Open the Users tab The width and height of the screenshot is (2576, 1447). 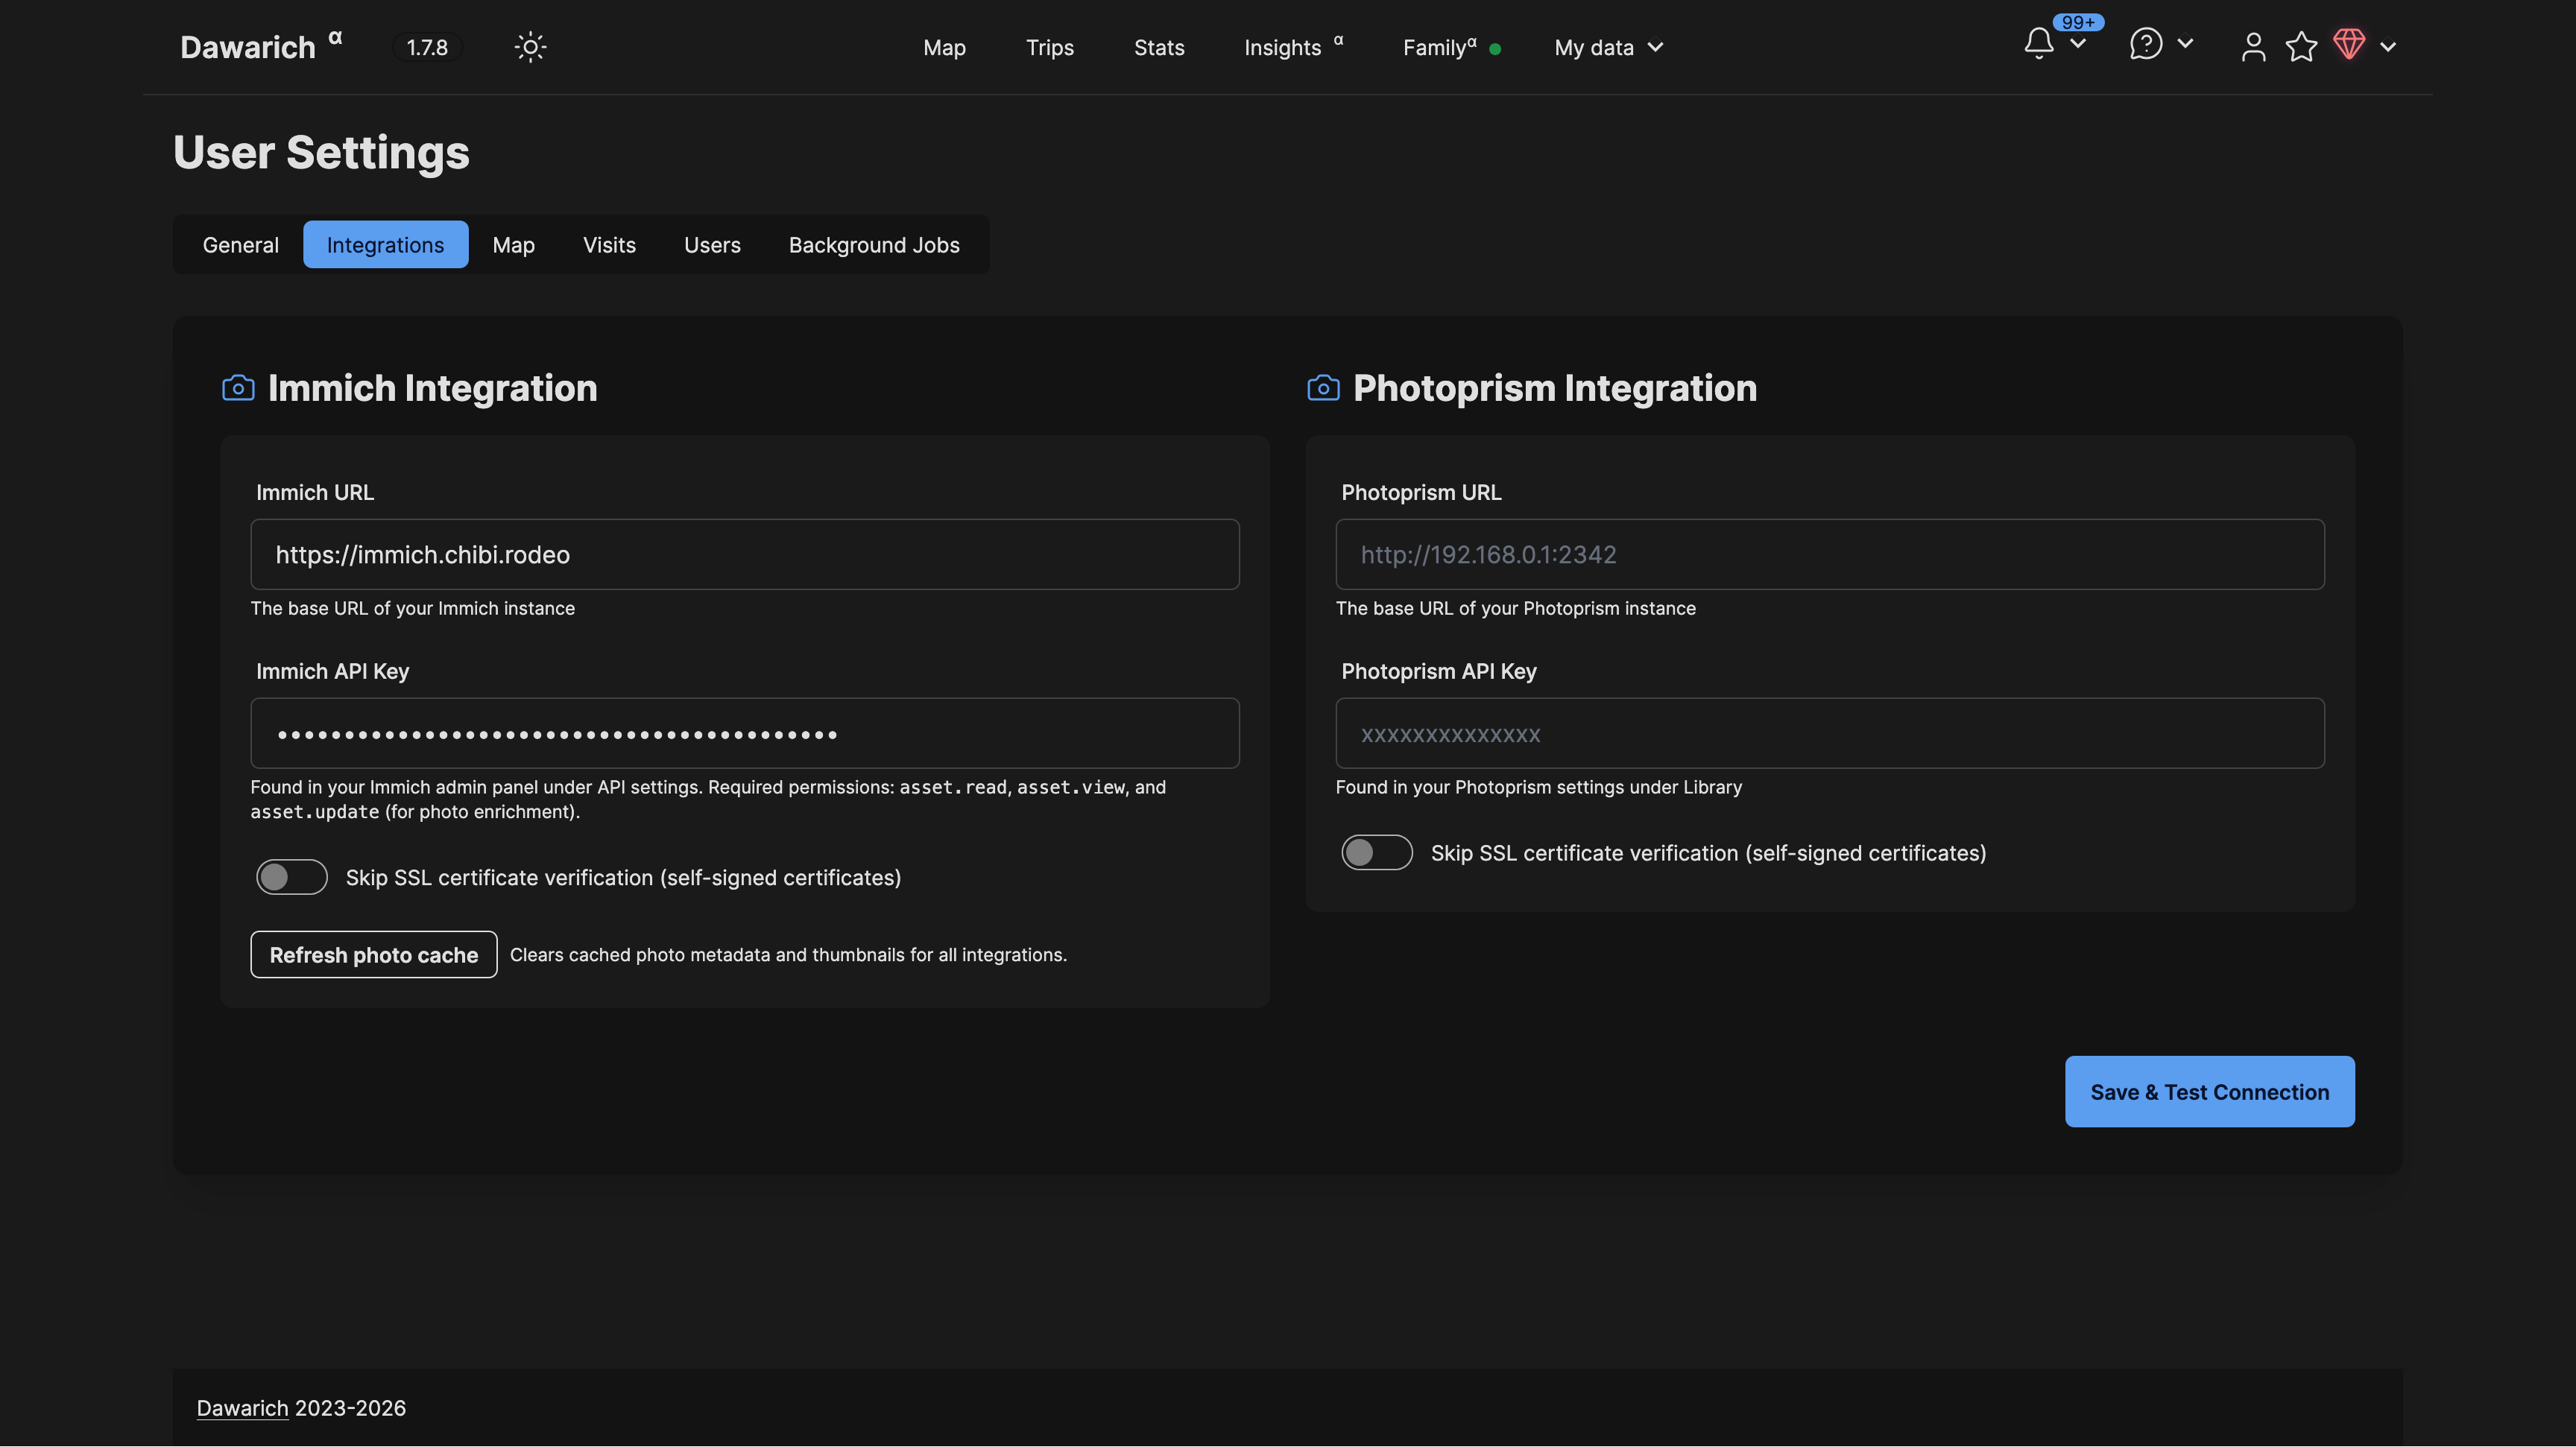712,245
